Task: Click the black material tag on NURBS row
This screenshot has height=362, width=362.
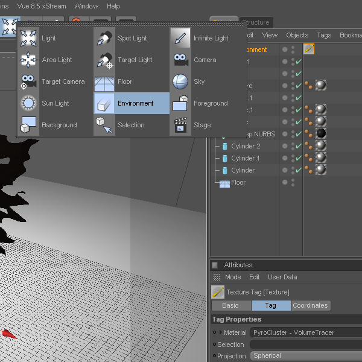Action: tap(321, 133)
